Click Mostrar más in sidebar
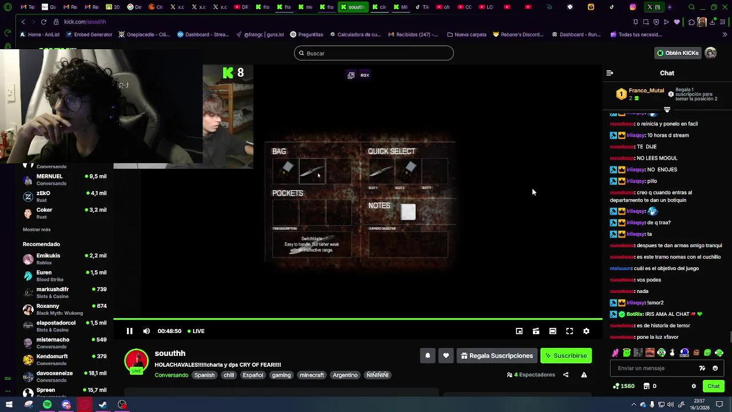The image size is (732, 412). [37, 229]
